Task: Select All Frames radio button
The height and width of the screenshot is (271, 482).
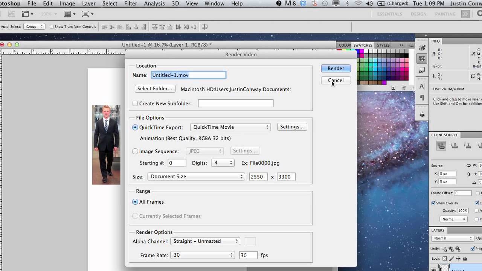Action: tap(135, 202)
